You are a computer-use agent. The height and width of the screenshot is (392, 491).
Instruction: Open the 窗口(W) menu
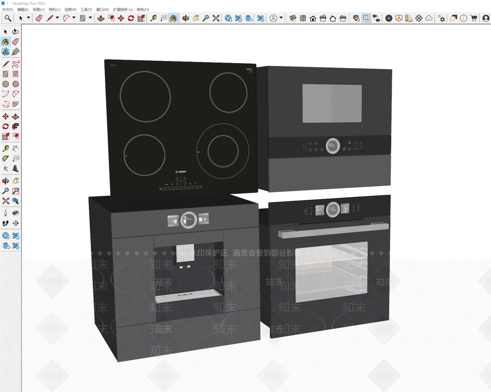[x=102, y=10]
